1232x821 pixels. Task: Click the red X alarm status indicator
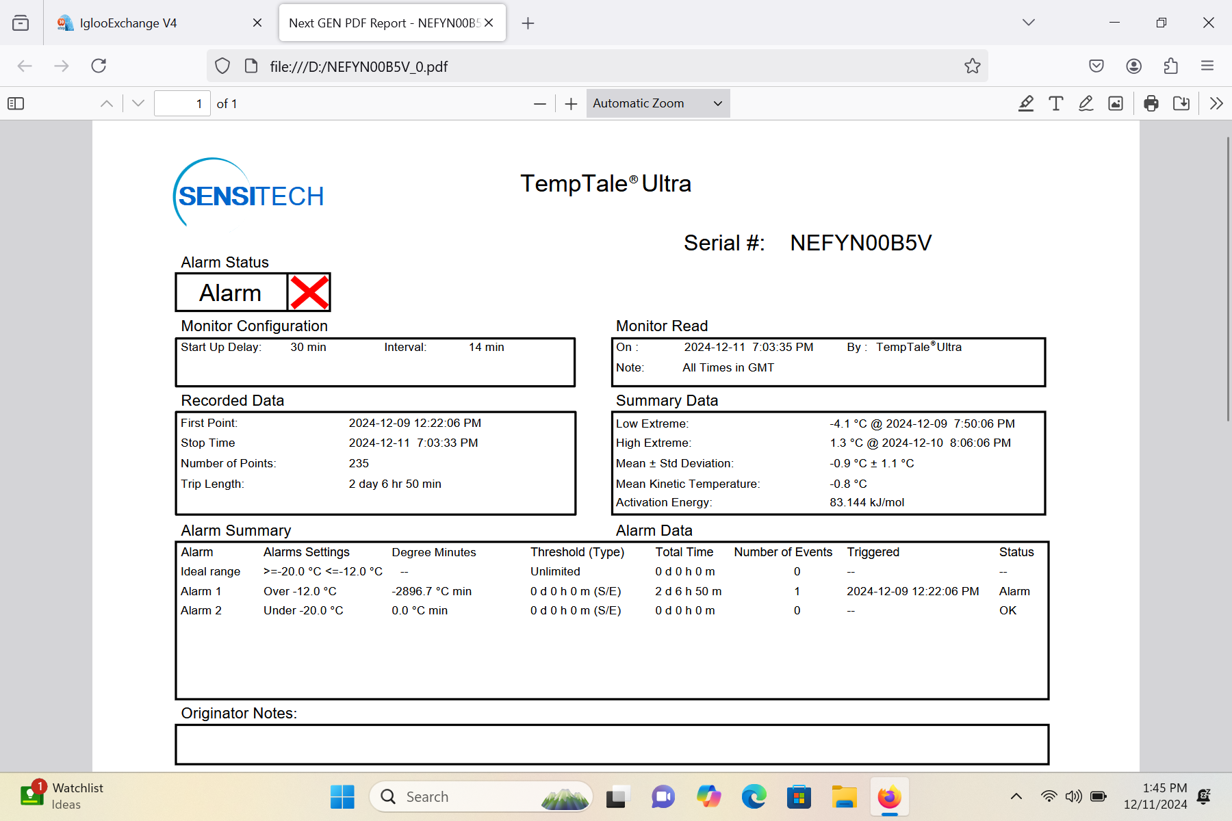[309, 293]
